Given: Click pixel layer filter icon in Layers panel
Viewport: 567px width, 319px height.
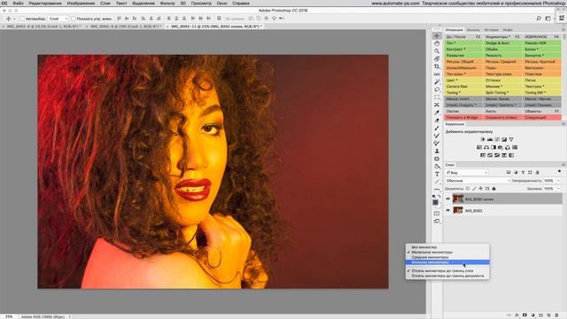Looking at the screenshot, I should (509, 173).
